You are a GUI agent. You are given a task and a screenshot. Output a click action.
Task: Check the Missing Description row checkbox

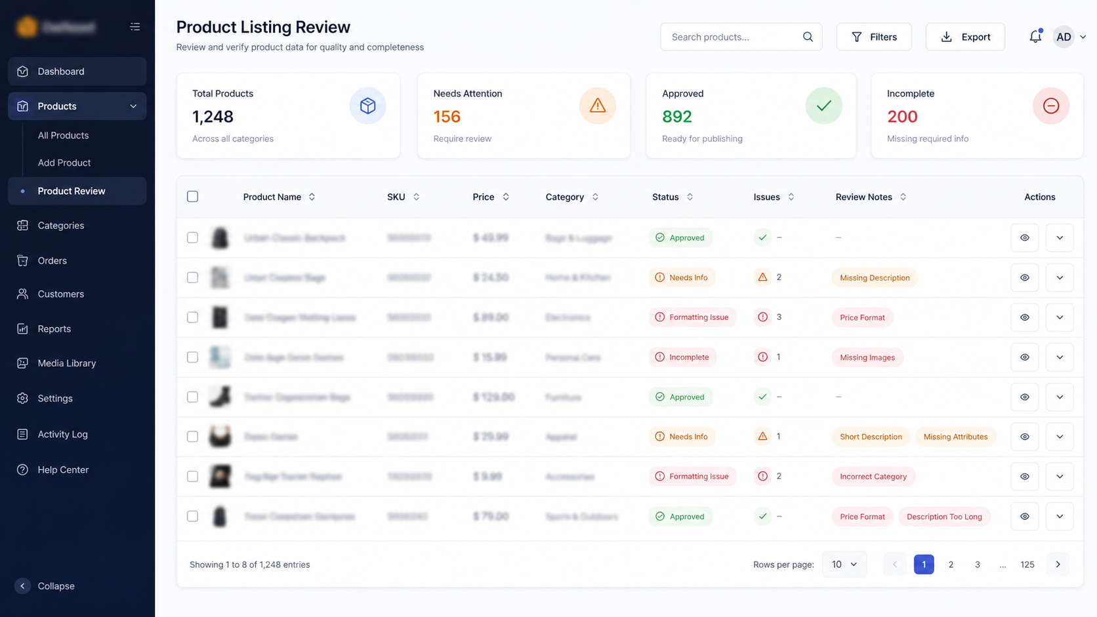point(192,277)
